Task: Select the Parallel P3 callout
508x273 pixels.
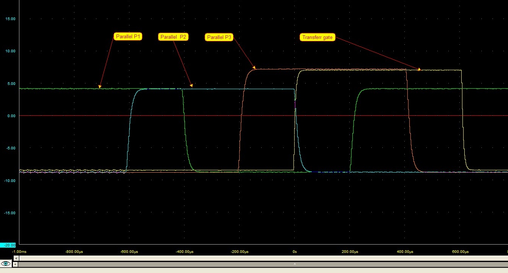Action: pyautogui.click(x=219, y=37)
